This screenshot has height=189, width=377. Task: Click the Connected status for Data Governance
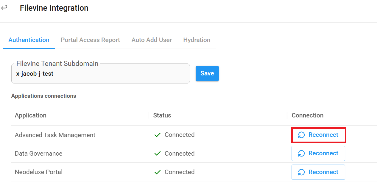(x=180, y=154)
